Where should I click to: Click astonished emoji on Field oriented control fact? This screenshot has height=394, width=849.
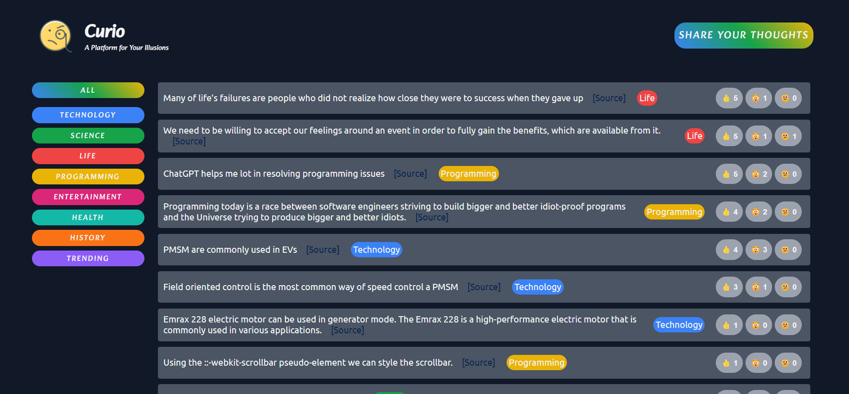759,287
